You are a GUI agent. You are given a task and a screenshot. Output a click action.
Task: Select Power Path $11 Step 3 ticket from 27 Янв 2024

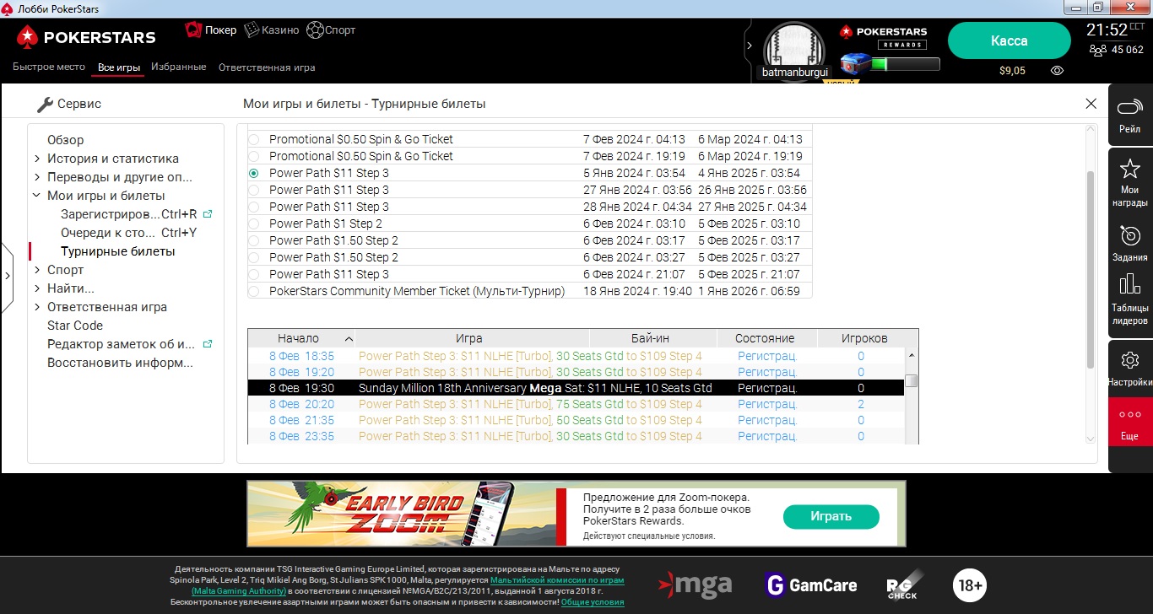click(253, 190)
